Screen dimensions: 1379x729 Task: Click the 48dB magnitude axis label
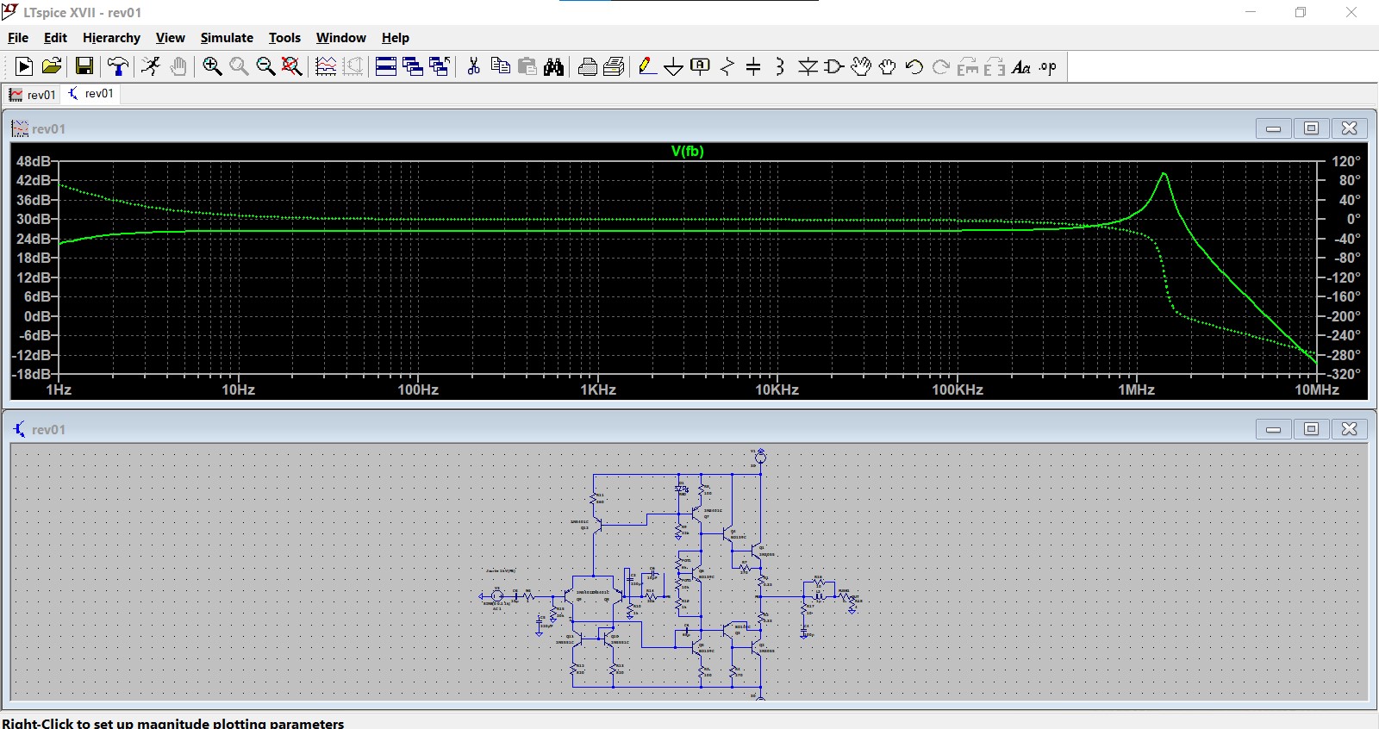(34, 161)
